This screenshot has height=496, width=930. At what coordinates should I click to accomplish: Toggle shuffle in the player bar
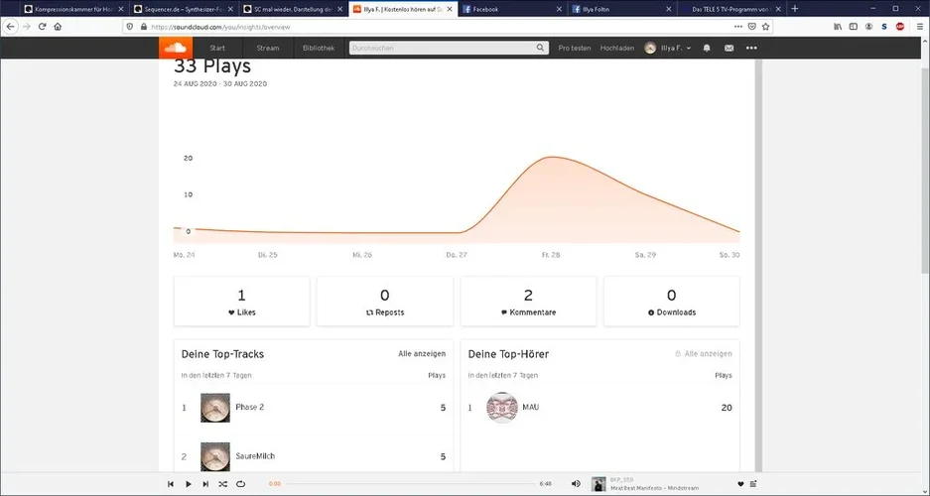pyautogui.click(x=223, y=484)
